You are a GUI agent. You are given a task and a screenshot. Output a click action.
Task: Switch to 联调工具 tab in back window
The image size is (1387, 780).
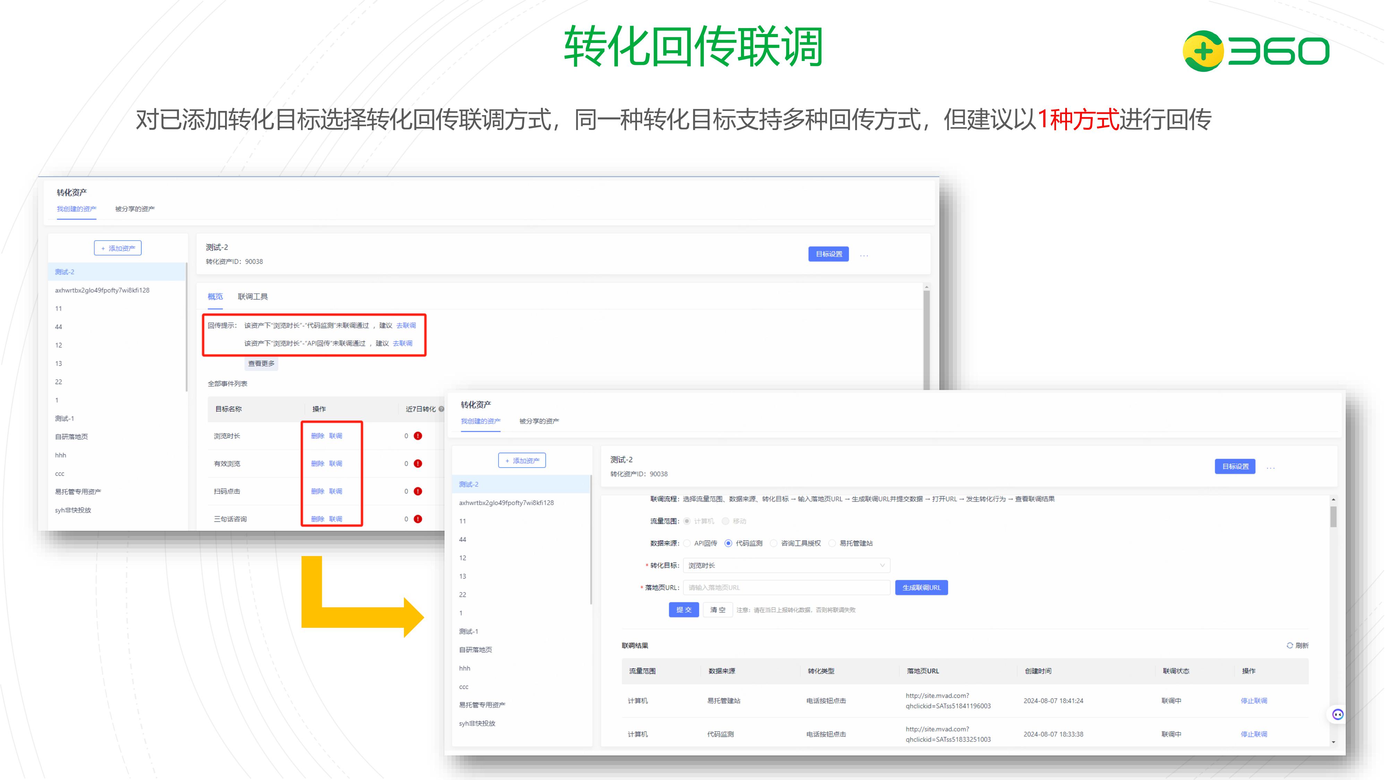252,297
